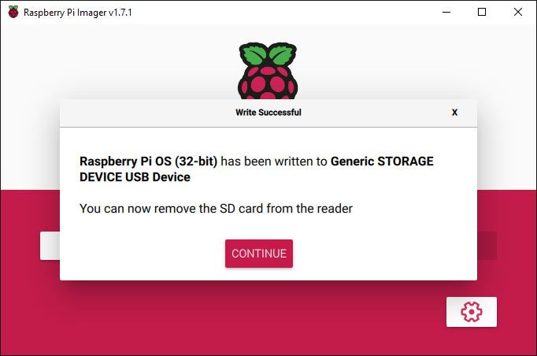Click the crimson background below the dialog
This screenshot has height=356, width=537.
coord(239,319)
